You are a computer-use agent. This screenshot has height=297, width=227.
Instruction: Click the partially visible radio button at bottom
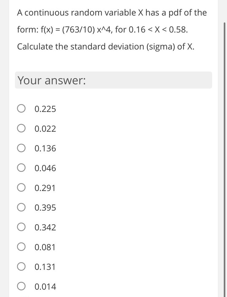pyautogui.click(x=21, y=295)
